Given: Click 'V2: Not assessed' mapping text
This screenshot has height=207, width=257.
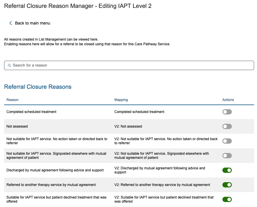Looking at the screenshot, I should pyautogui.click(x=128, y=126).
